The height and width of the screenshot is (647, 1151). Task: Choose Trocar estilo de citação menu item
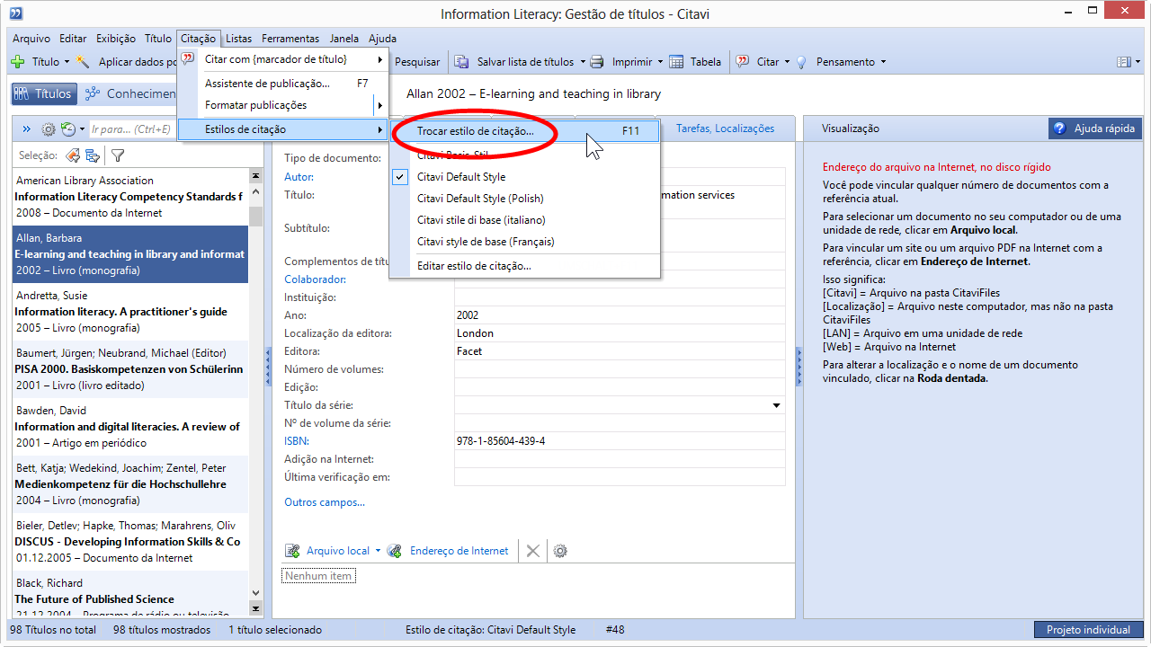(524, 130)
